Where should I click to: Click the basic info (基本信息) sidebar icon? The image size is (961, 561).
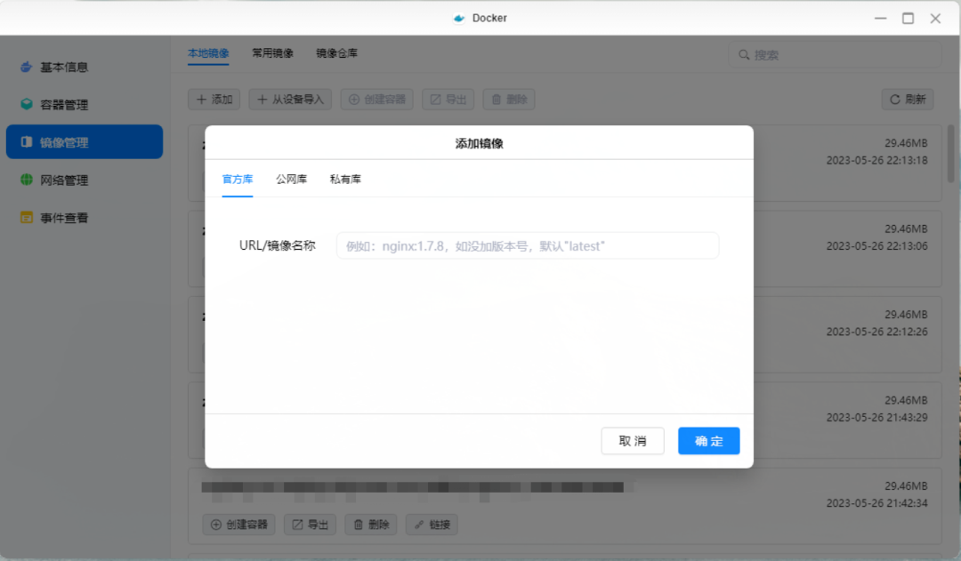click(27, 68)
